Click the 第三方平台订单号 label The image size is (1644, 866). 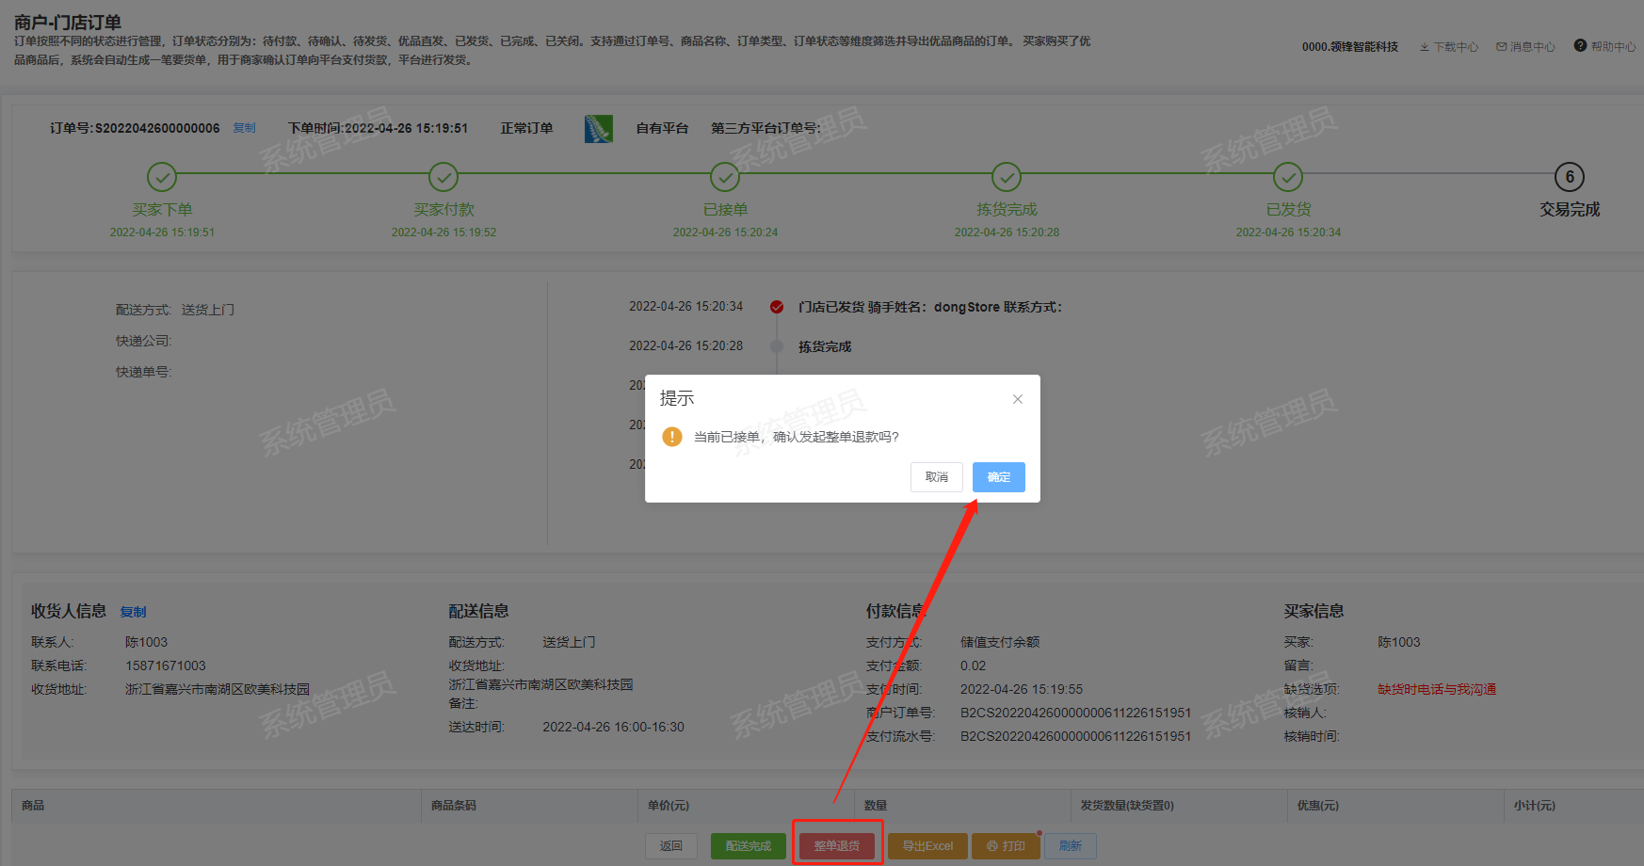tap(766, 128)
